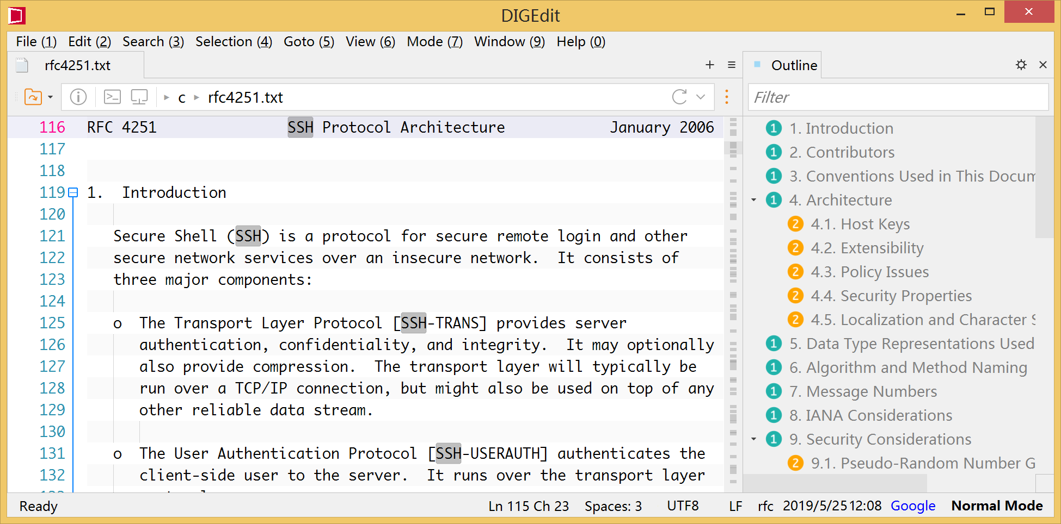Collapse the fold marker at line 119

(x=73, y=192)
